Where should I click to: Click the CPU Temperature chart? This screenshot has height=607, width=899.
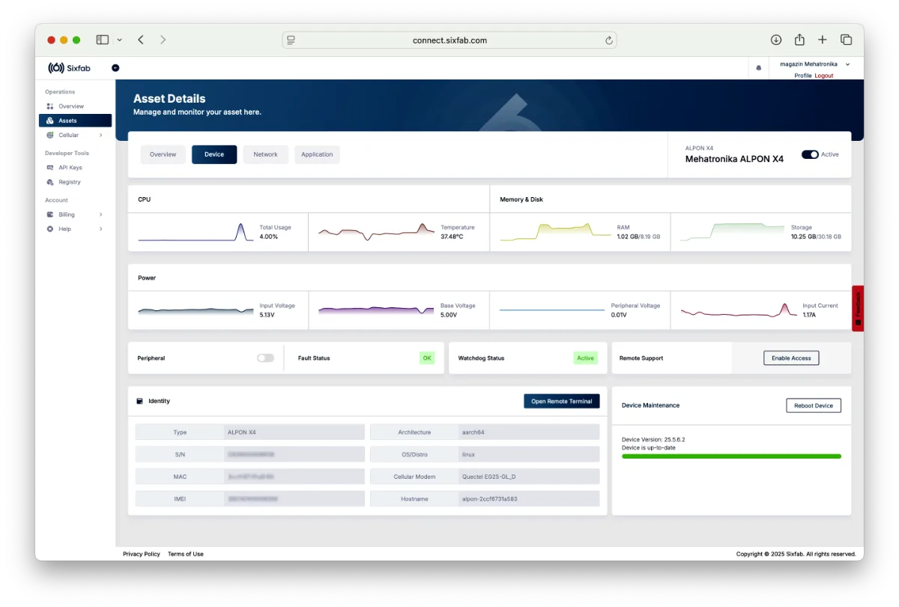(377, 232)
